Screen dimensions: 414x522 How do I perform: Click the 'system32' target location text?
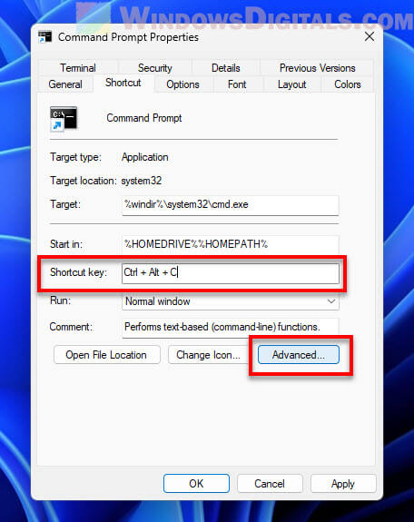142,181
